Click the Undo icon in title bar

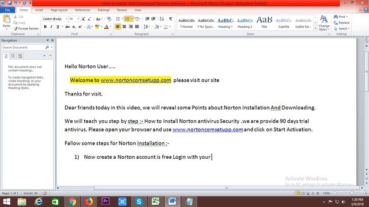click(x=16, y=3)
